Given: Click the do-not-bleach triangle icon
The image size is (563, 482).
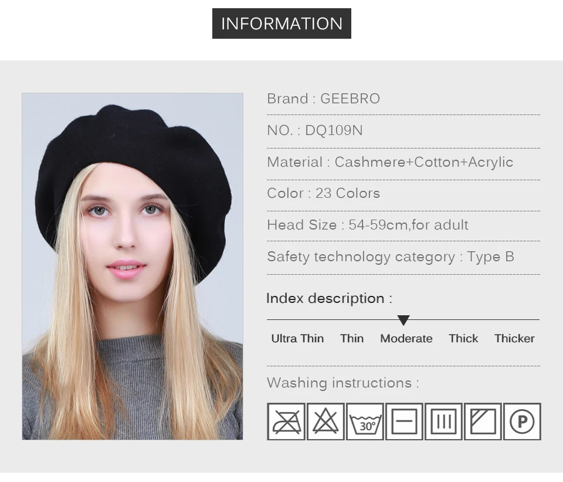Looking at the screenshot, I should pyautogui.click(x=325, y=422).
